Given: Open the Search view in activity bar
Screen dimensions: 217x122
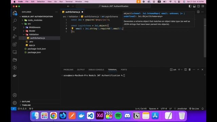Looking at the screenshot, I should [x=15, y=21].
